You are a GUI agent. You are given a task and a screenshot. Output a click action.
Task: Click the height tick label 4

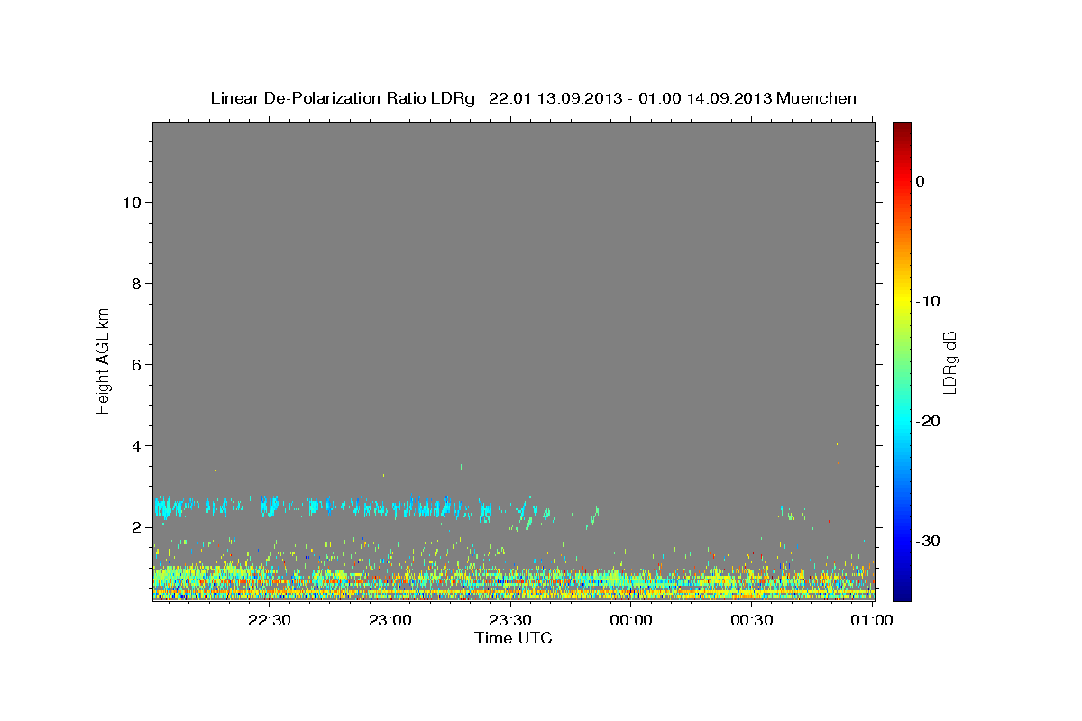135,446
